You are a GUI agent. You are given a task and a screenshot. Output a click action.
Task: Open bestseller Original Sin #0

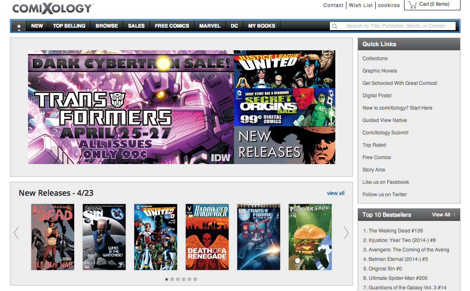pyautogui.click(x=385, y=269)
